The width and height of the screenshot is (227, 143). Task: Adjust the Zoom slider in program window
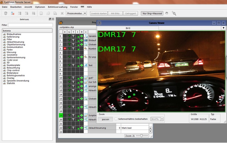[142, 136]
